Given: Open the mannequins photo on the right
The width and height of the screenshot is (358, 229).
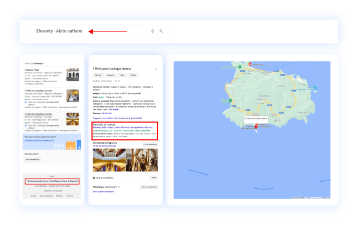Looking at the screenshot, I should pos(142,160).
